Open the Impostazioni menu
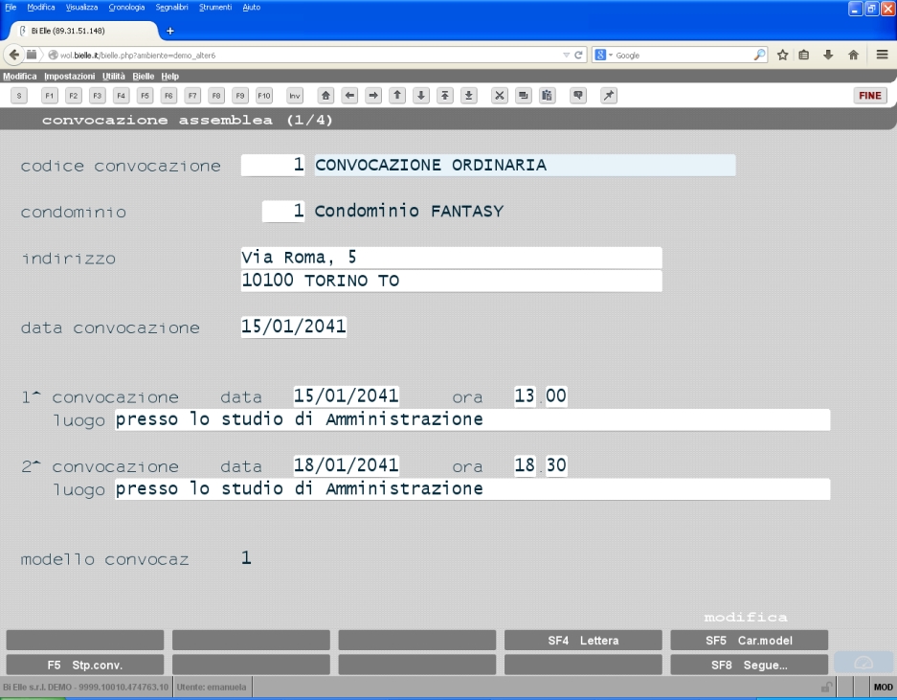The image size is (897, 700). (69, 76)
